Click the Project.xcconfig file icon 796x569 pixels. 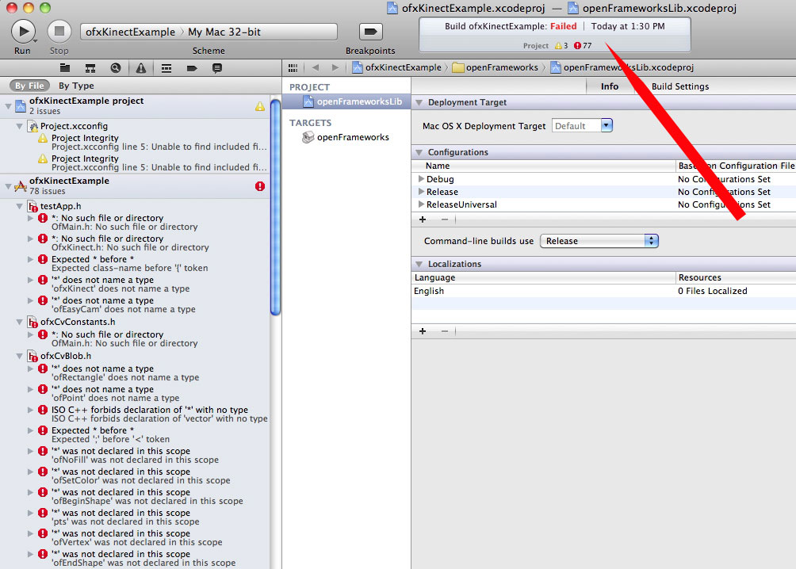[x=33, y=126]
